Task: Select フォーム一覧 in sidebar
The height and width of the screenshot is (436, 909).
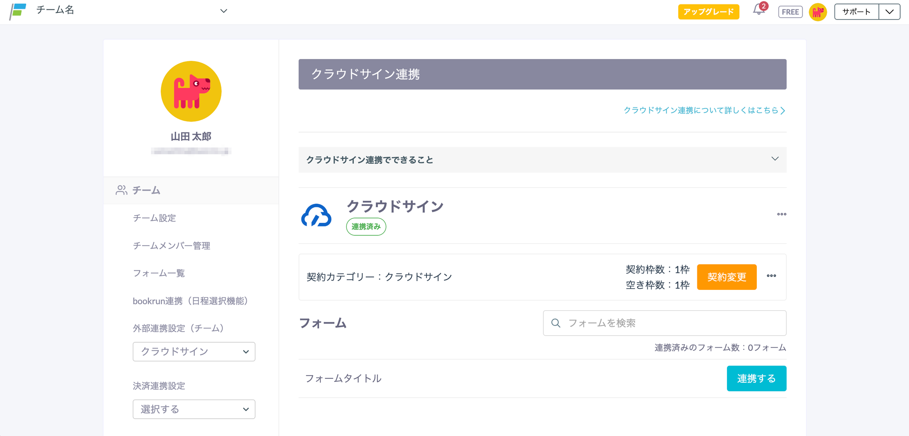Action: 159,273
